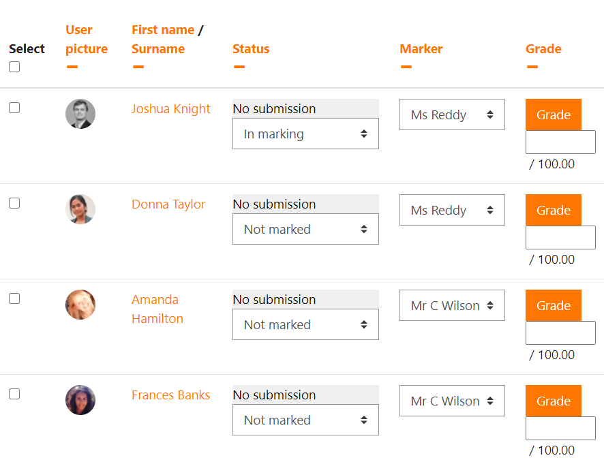Select Amanda Hamilton's row checkbox
This screenshot has width=604, height=460.
pos(14,298)
